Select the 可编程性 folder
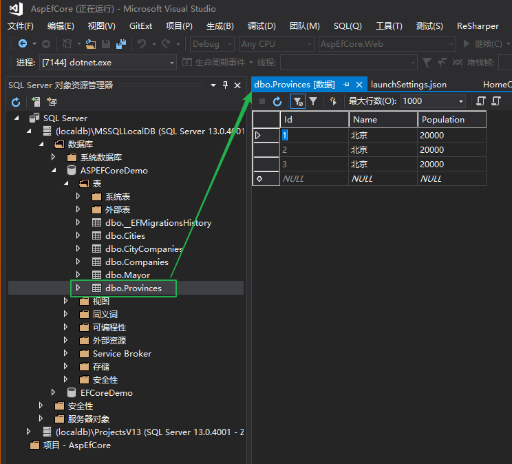 click(109, 328)
